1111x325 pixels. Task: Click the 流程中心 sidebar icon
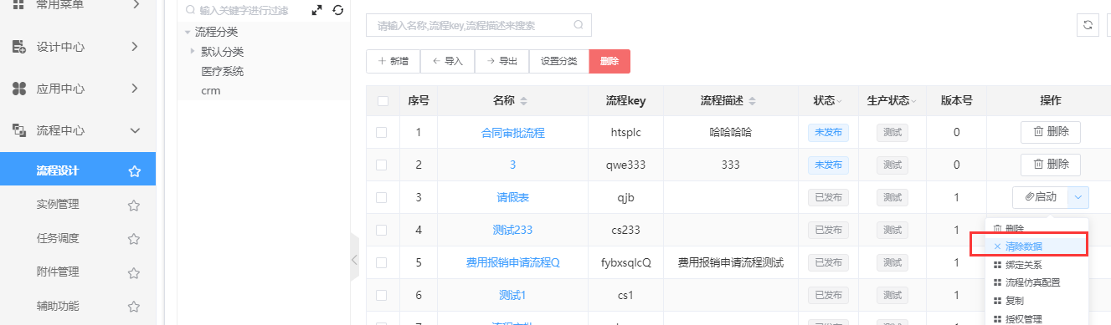[x=18, y=130]
